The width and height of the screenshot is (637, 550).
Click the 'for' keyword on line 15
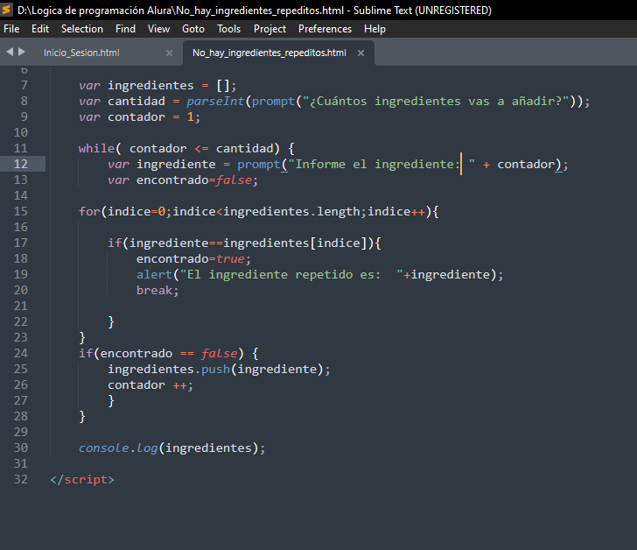point(89,211)
